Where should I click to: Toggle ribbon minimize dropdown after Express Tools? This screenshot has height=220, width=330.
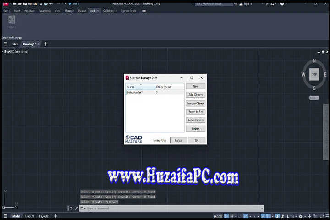coord(144,11)
